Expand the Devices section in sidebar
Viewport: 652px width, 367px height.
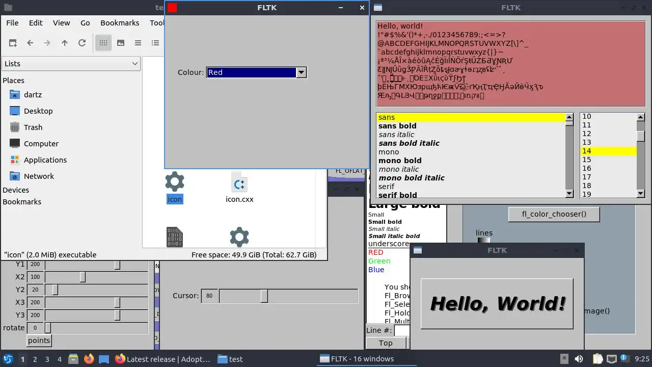pyautogui.click(x=16, y=190)
